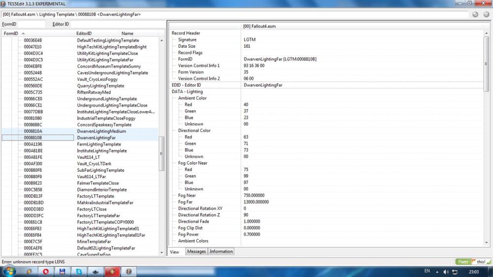Click the taskbar clock showing 23:03

[473, 272]
